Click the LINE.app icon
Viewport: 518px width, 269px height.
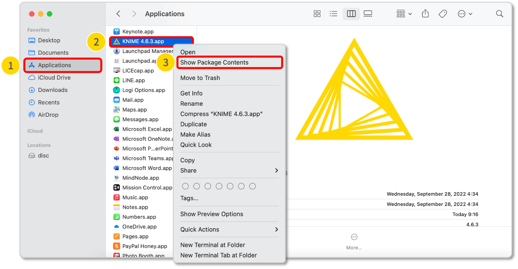(117, 80)
